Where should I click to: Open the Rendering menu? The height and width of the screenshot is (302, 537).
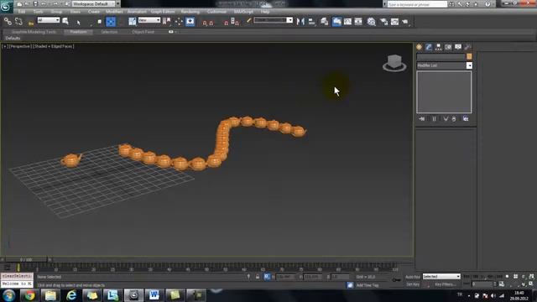[x=190, y=12]
